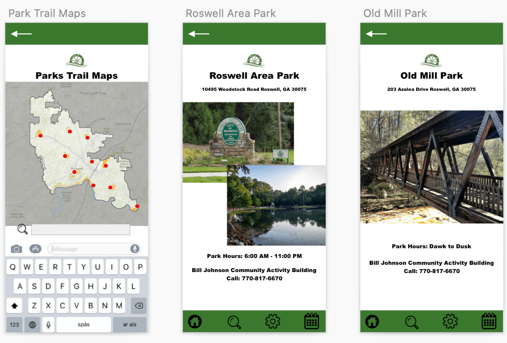This screenshot has height=343, width=507.
Task: Tap home icon on Old Mill Park screen
Action: click(x=372, y=321)
